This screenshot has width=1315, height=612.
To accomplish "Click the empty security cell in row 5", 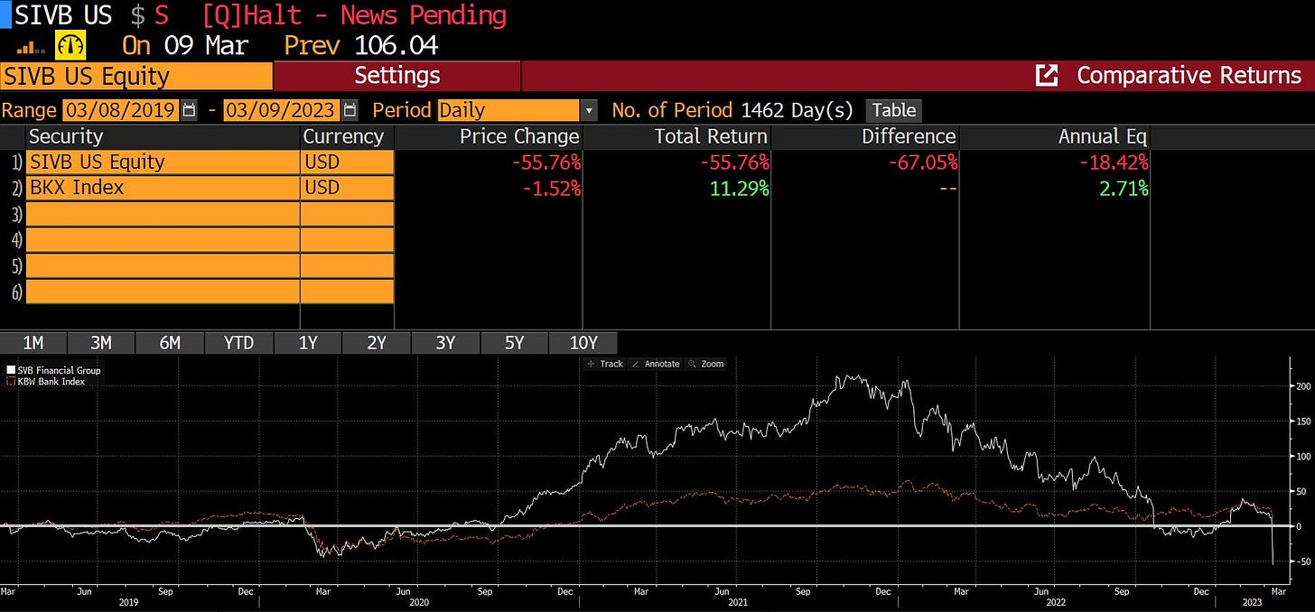I will click(163, 265).
